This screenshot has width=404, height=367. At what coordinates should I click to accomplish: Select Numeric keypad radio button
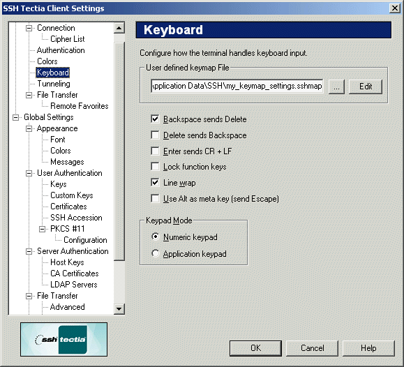tap(156, 237)
